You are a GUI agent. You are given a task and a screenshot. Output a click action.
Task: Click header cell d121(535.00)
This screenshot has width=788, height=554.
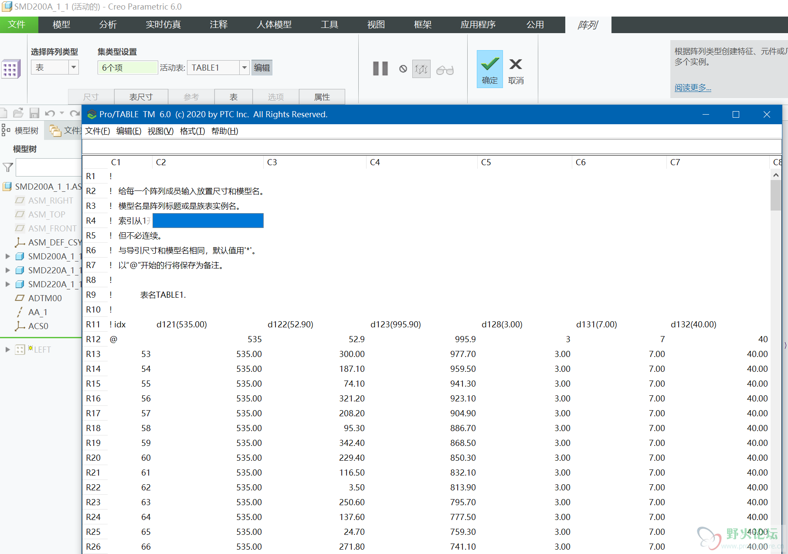[182, 324]
